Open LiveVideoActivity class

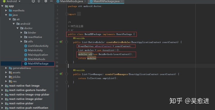(38, 46)
